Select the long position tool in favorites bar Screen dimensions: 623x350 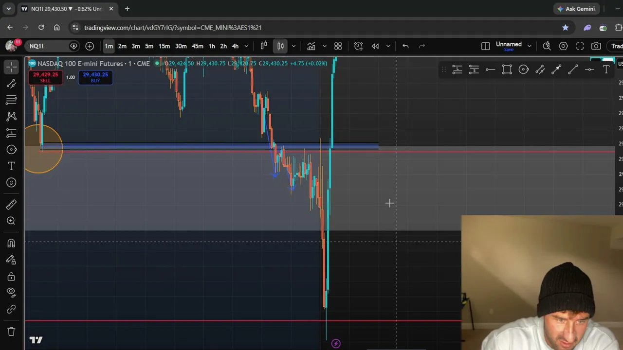[457, 70]
